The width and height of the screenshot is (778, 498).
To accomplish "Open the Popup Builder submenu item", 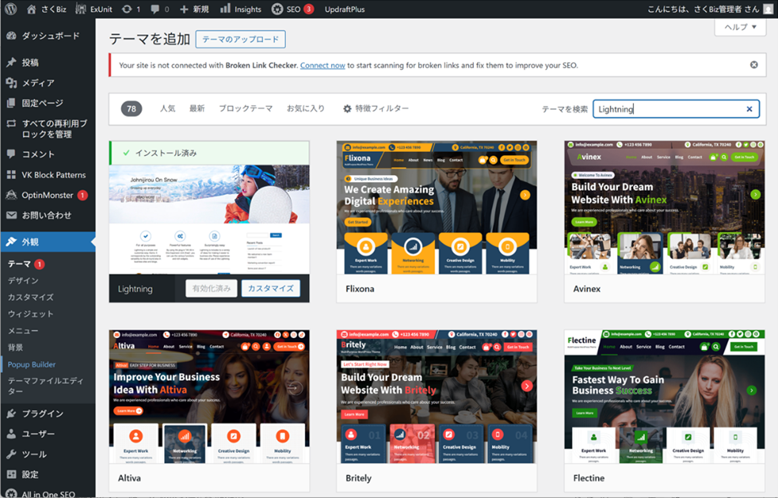I will (x=31, y=364).
